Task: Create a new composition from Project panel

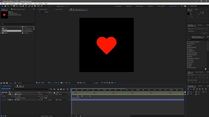Action: pyautogui.click(x=7, y=83)
